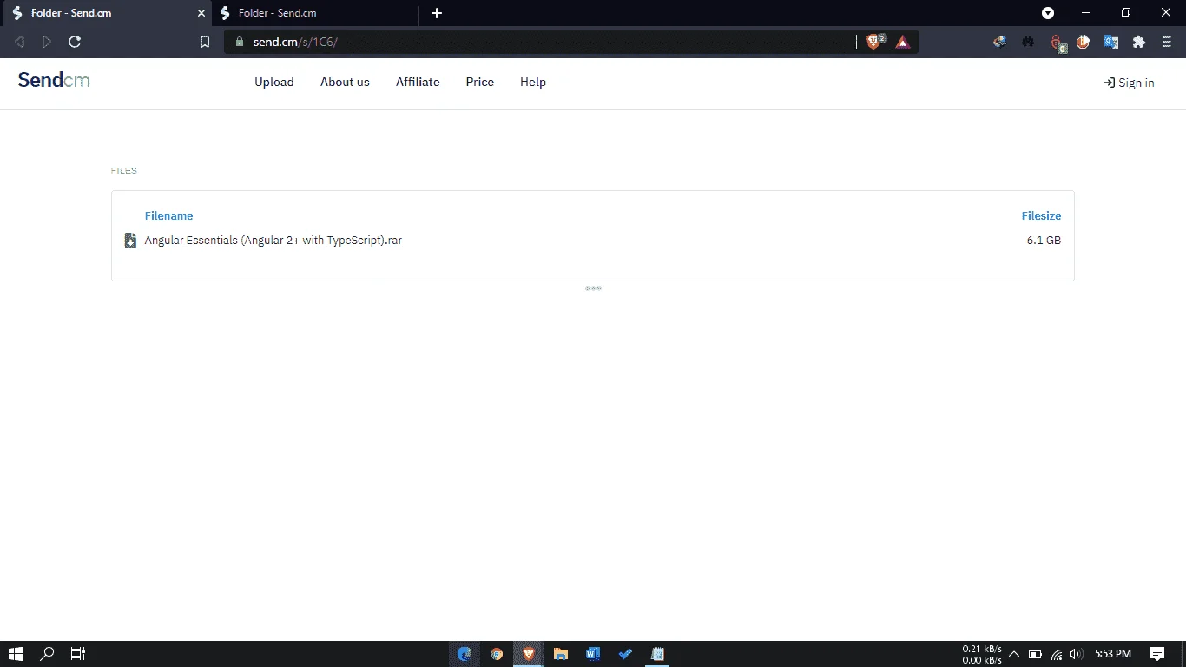Open the Angular Essentials rar file link
The image size is (1186, 667).
click(x=273, y=241)
